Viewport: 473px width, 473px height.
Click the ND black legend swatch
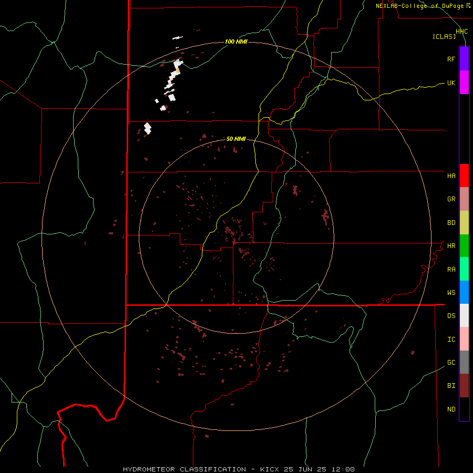pyautogui.click(x=464, y=409)
